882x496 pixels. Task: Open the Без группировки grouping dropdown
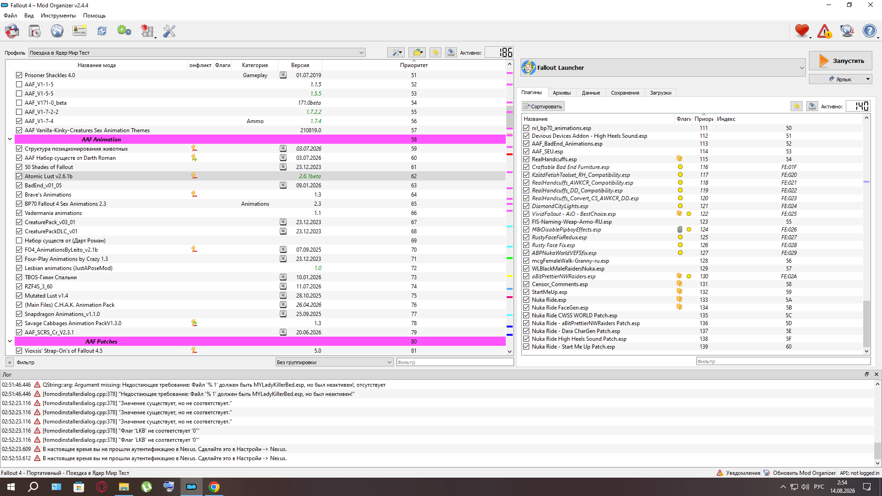pos(334,362)
